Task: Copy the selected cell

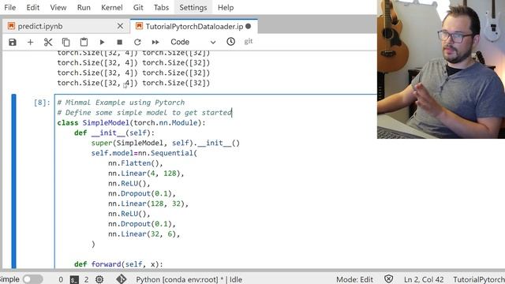Action: coord(65,42)
